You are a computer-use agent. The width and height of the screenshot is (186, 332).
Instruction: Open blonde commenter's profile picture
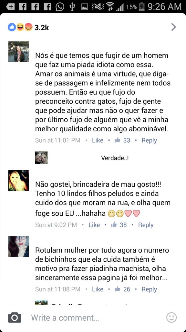point(18,180)
